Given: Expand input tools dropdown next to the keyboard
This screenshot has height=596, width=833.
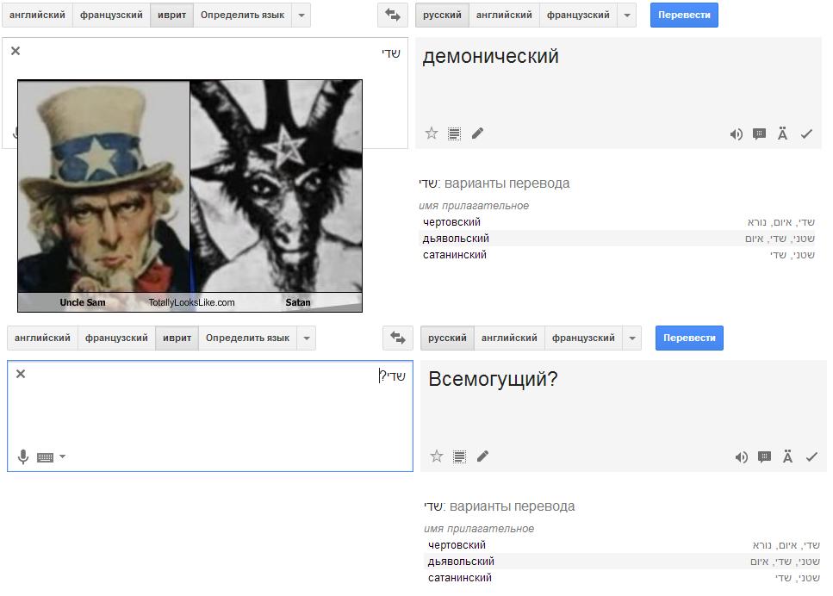Looking at the screenshot, I should 62,456.
